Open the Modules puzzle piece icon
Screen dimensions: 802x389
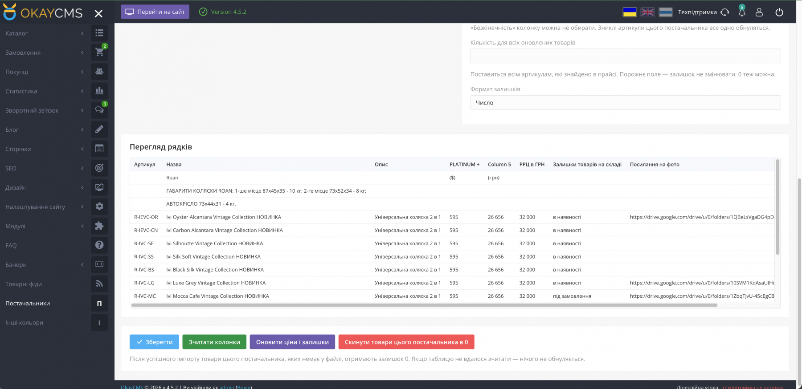point(99,226)
